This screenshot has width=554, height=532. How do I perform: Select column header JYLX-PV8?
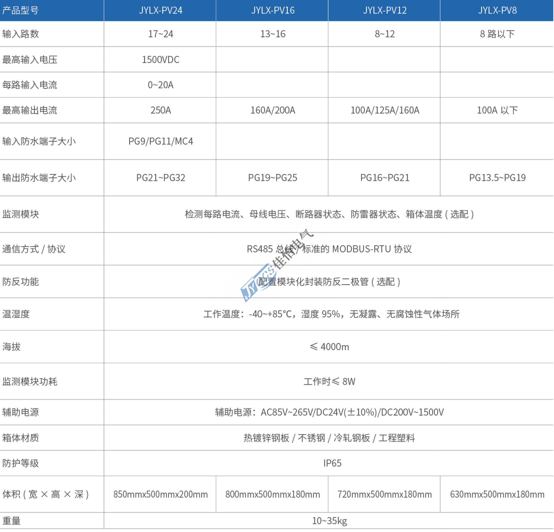tap(497, 10)
